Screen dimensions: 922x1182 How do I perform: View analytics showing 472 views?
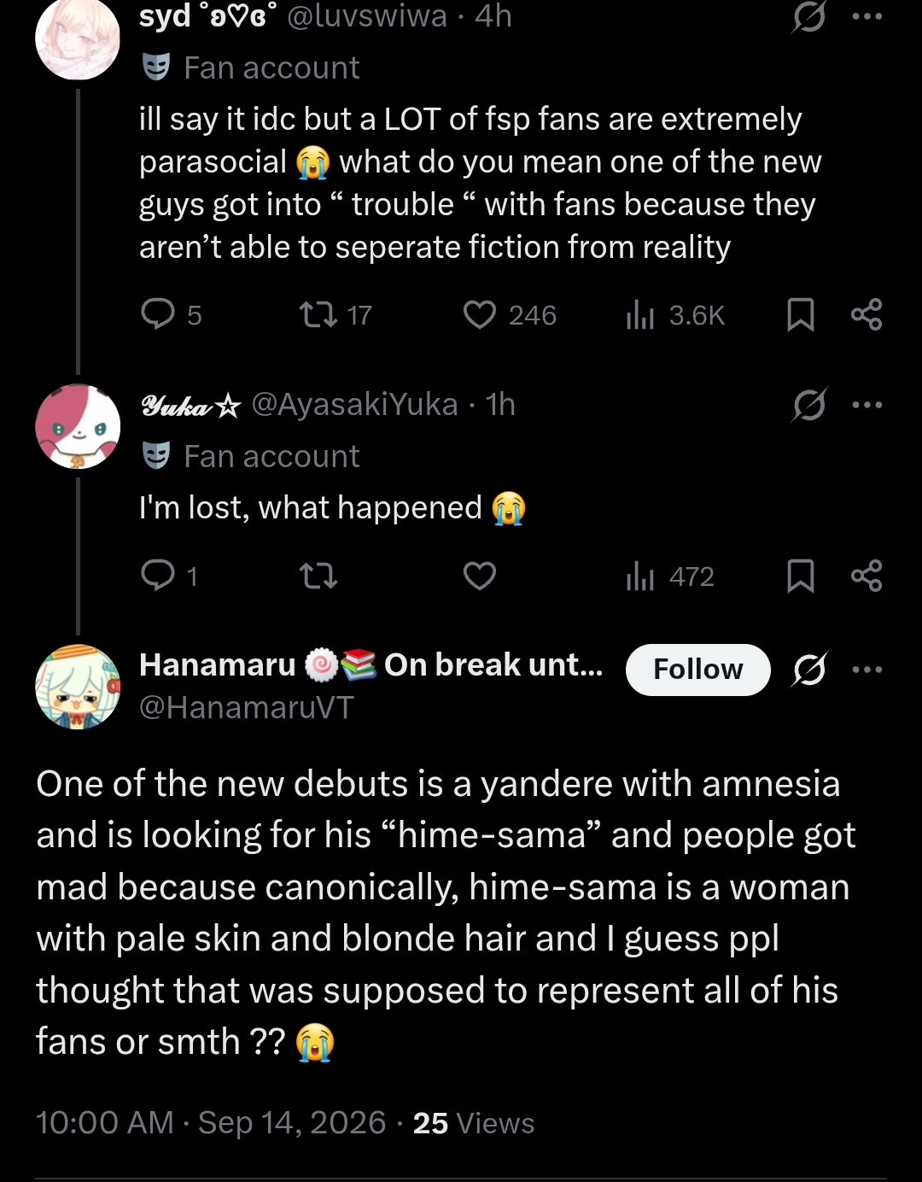[669, 576]
